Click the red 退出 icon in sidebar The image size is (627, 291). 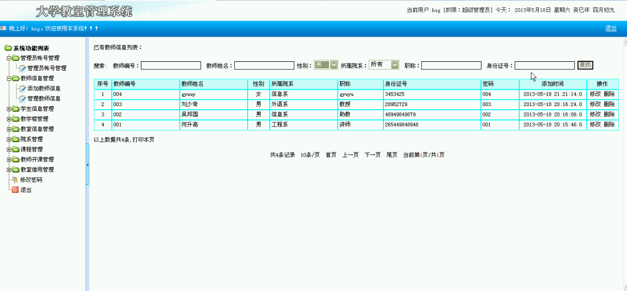click(x=15, y=190)
